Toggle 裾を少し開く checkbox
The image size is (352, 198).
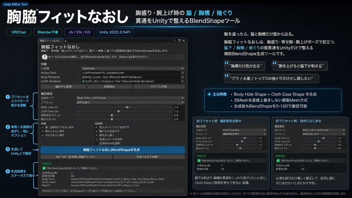97,135
